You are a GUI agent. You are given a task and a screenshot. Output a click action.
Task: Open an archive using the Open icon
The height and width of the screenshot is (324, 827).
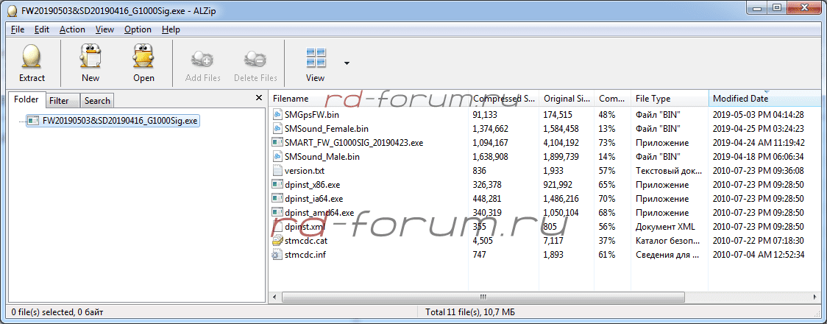pyautogui.click(x=143, y=56)
